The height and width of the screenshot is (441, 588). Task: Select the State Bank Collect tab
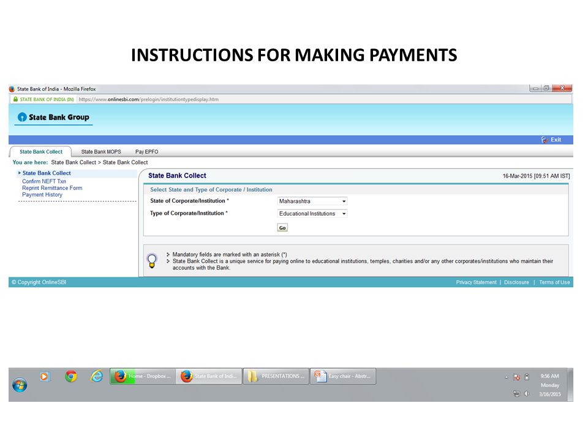(x=41, y=152)
